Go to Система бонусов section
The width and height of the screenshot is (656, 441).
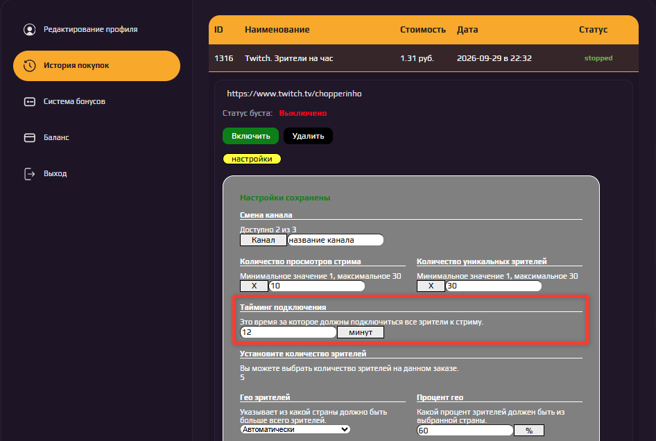[96, 102]
